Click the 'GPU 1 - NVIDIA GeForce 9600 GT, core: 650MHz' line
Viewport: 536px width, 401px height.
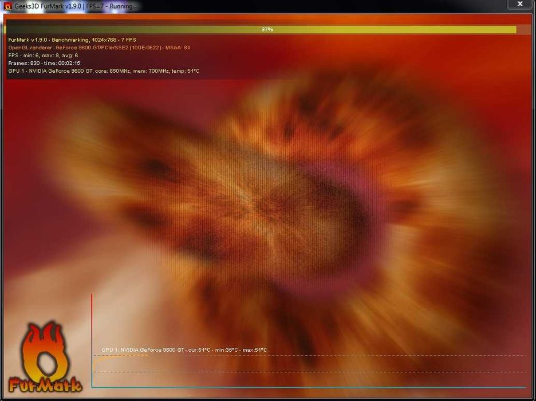[x=104, y=71]
